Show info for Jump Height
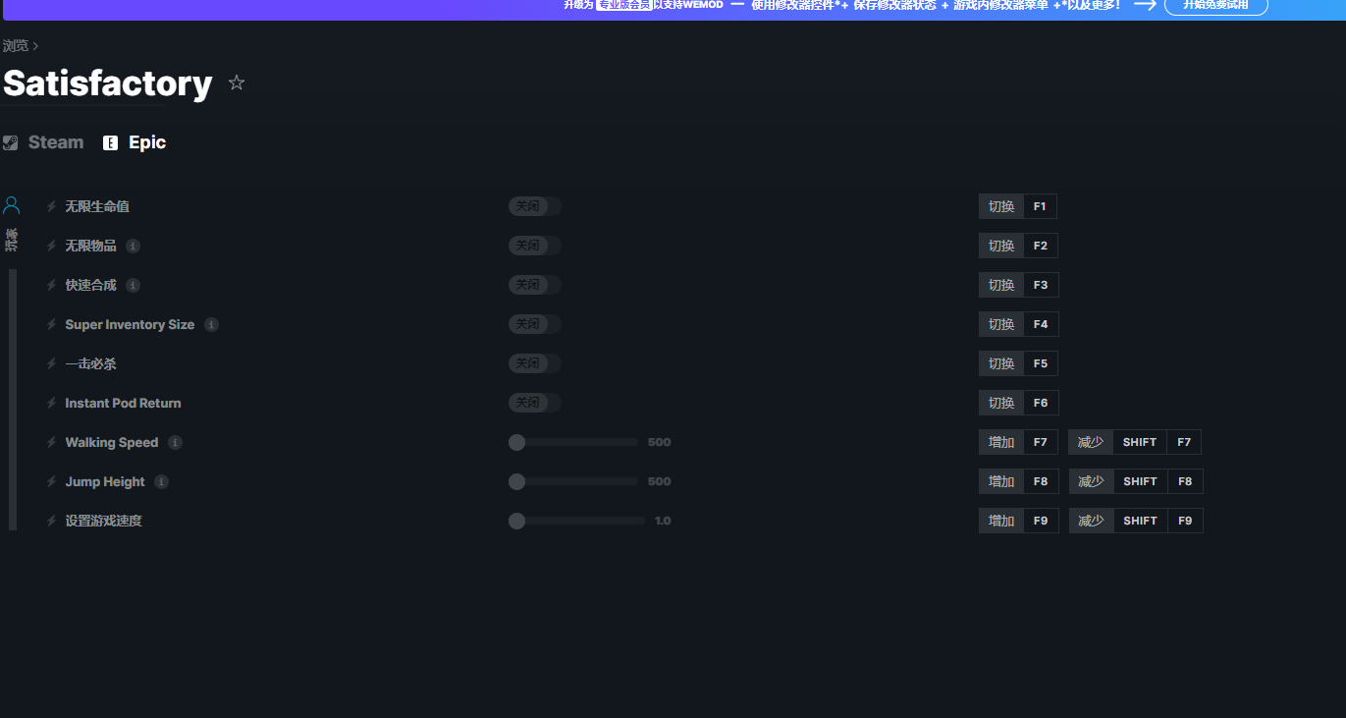1346x718 pixels. (161, 481)
